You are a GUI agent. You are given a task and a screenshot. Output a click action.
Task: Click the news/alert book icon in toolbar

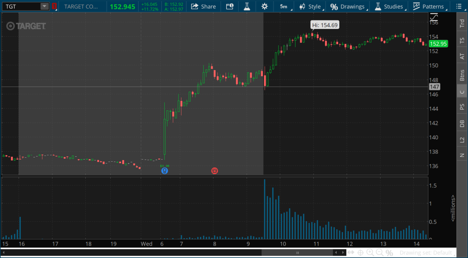click(229, 6)
